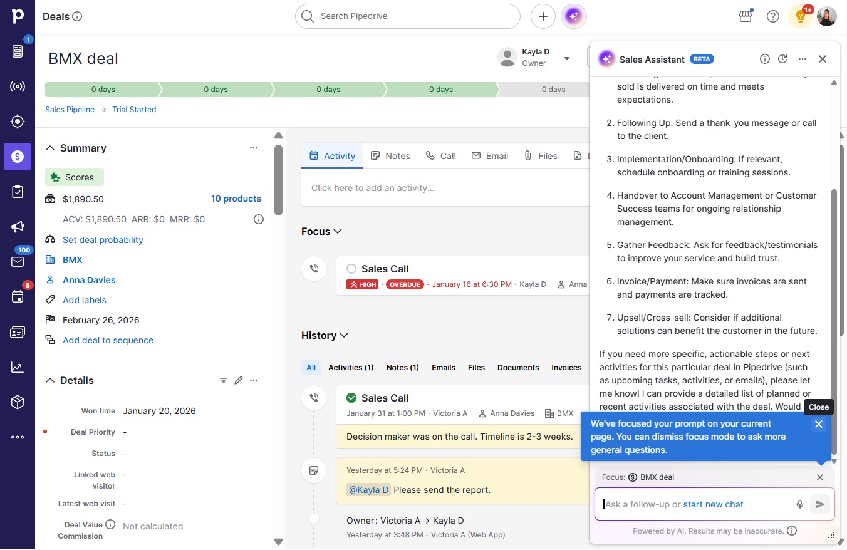Open the lightbulb tips icon
This screenshot has width=847, height=550.
coord(800,16)
